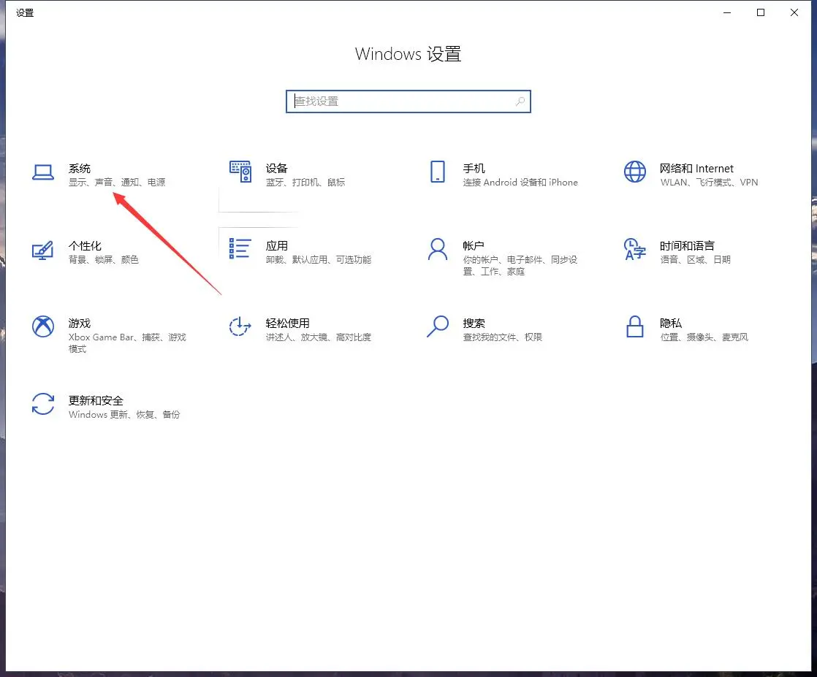Click the 隐私 settings title text
817x677 pixels.
671,323
